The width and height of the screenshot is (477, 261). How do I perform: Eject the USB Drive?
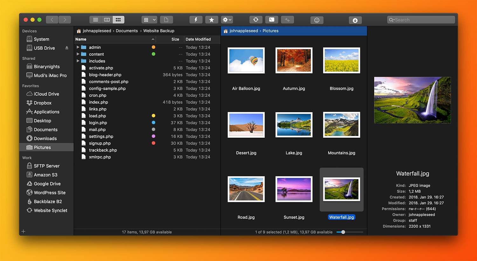tap(67, 48)
